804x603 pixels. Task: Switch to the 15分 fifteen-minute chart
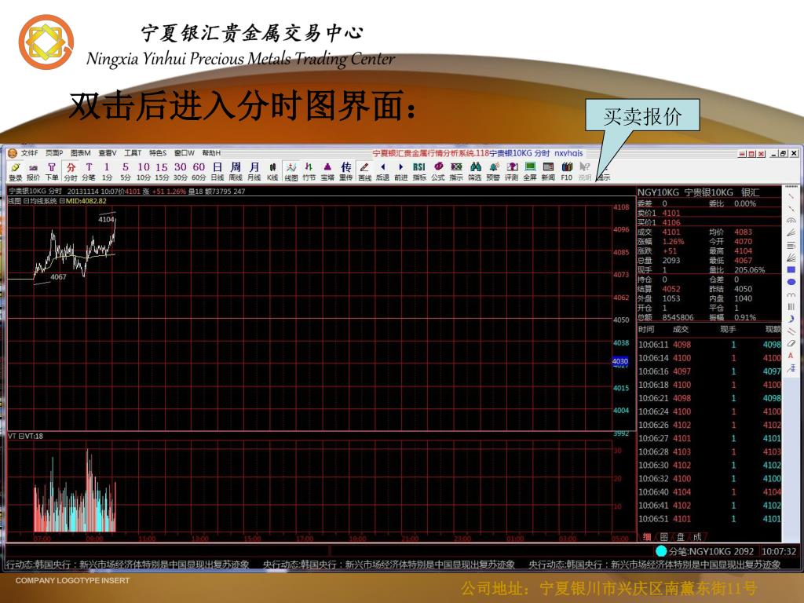162,171
